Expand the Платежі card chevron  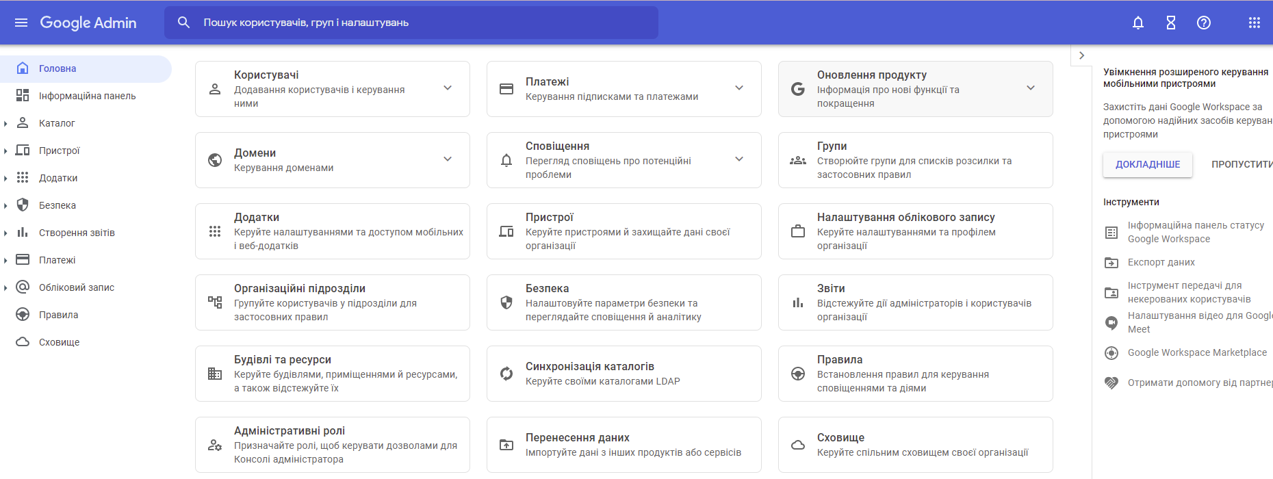click(739, 88)
